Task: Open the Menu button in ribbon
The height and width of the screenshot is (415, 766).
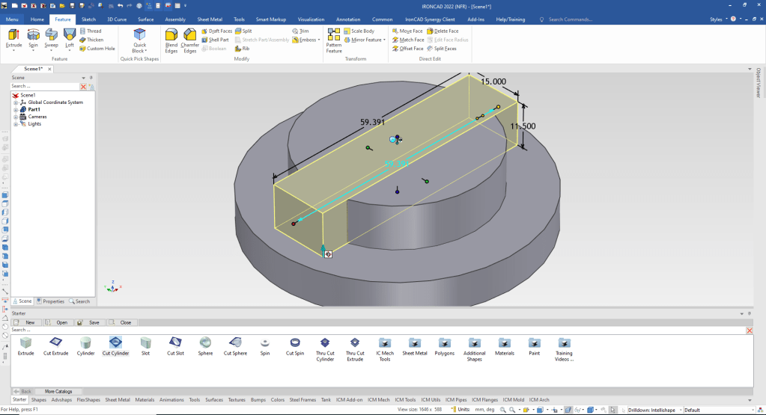Action: (12, 19)
